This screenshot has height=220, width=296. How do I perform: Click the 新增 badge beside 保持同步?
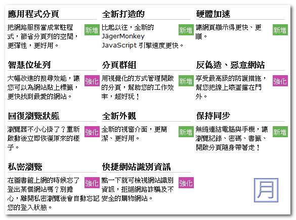coord(280,132)
